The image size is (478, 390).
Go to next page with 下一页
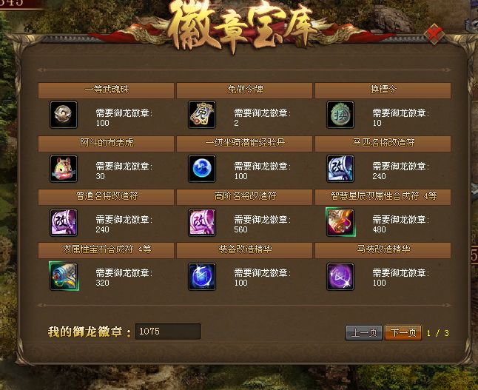[x=403, y=332]
